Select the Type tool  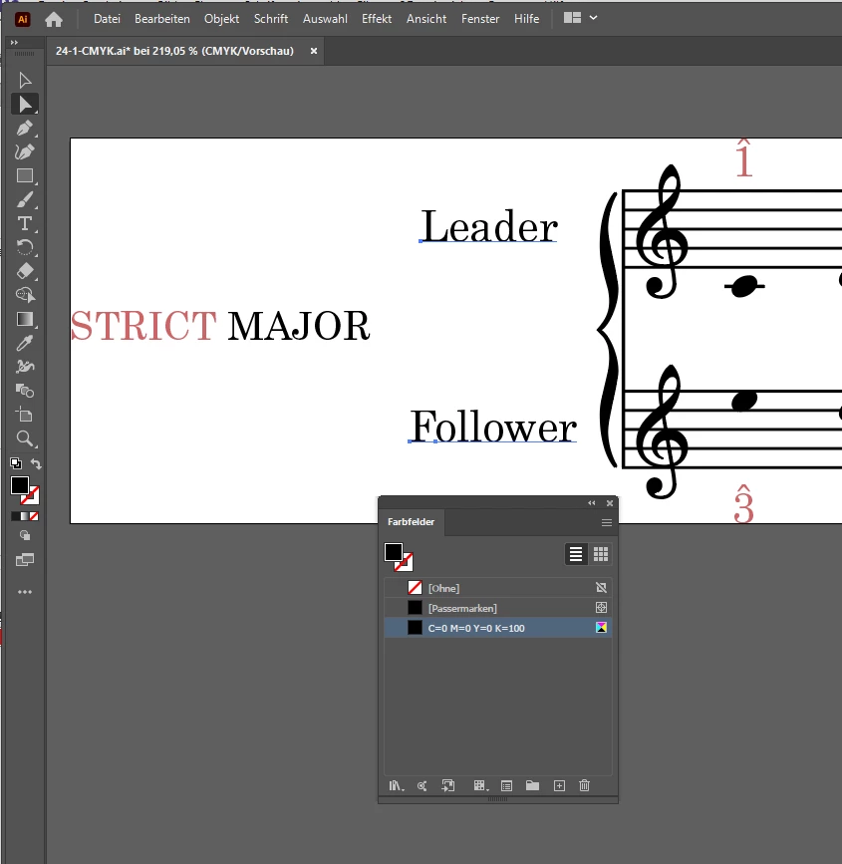(x=25, y=223)
